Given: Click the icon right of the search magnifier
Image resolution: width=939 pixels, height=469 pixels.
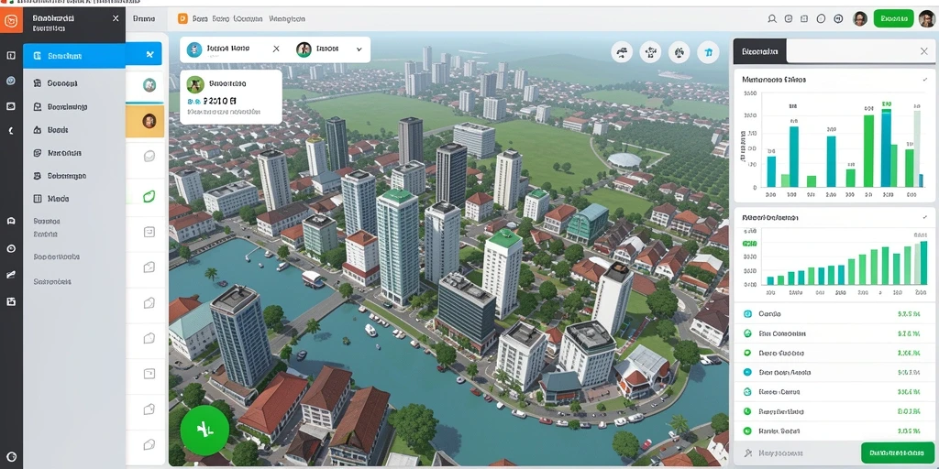Looking at the screenshot, I should (x=789, y=19).
